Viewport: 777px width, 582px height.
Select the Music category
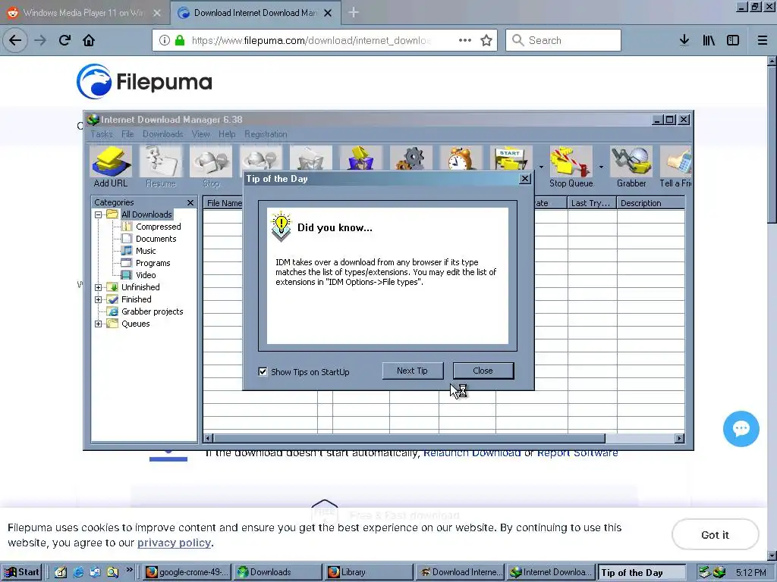click(146, 251)
